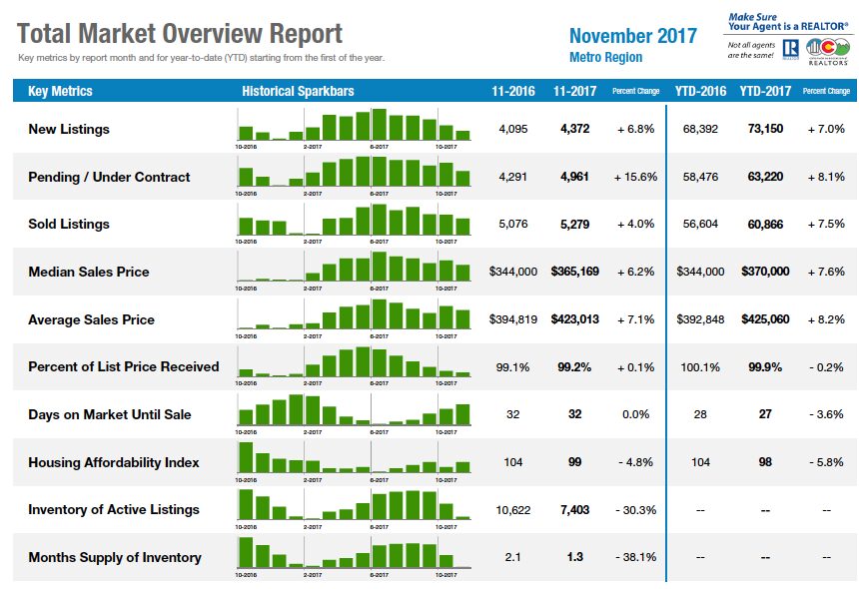
Task: Click the Average Sales Price row label
Action: [x=92, y=319]
